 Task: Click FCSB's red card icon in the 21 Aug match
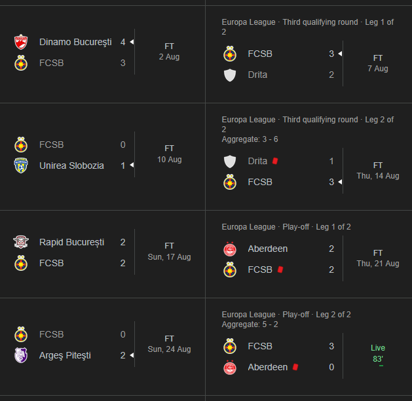[280, 270]
